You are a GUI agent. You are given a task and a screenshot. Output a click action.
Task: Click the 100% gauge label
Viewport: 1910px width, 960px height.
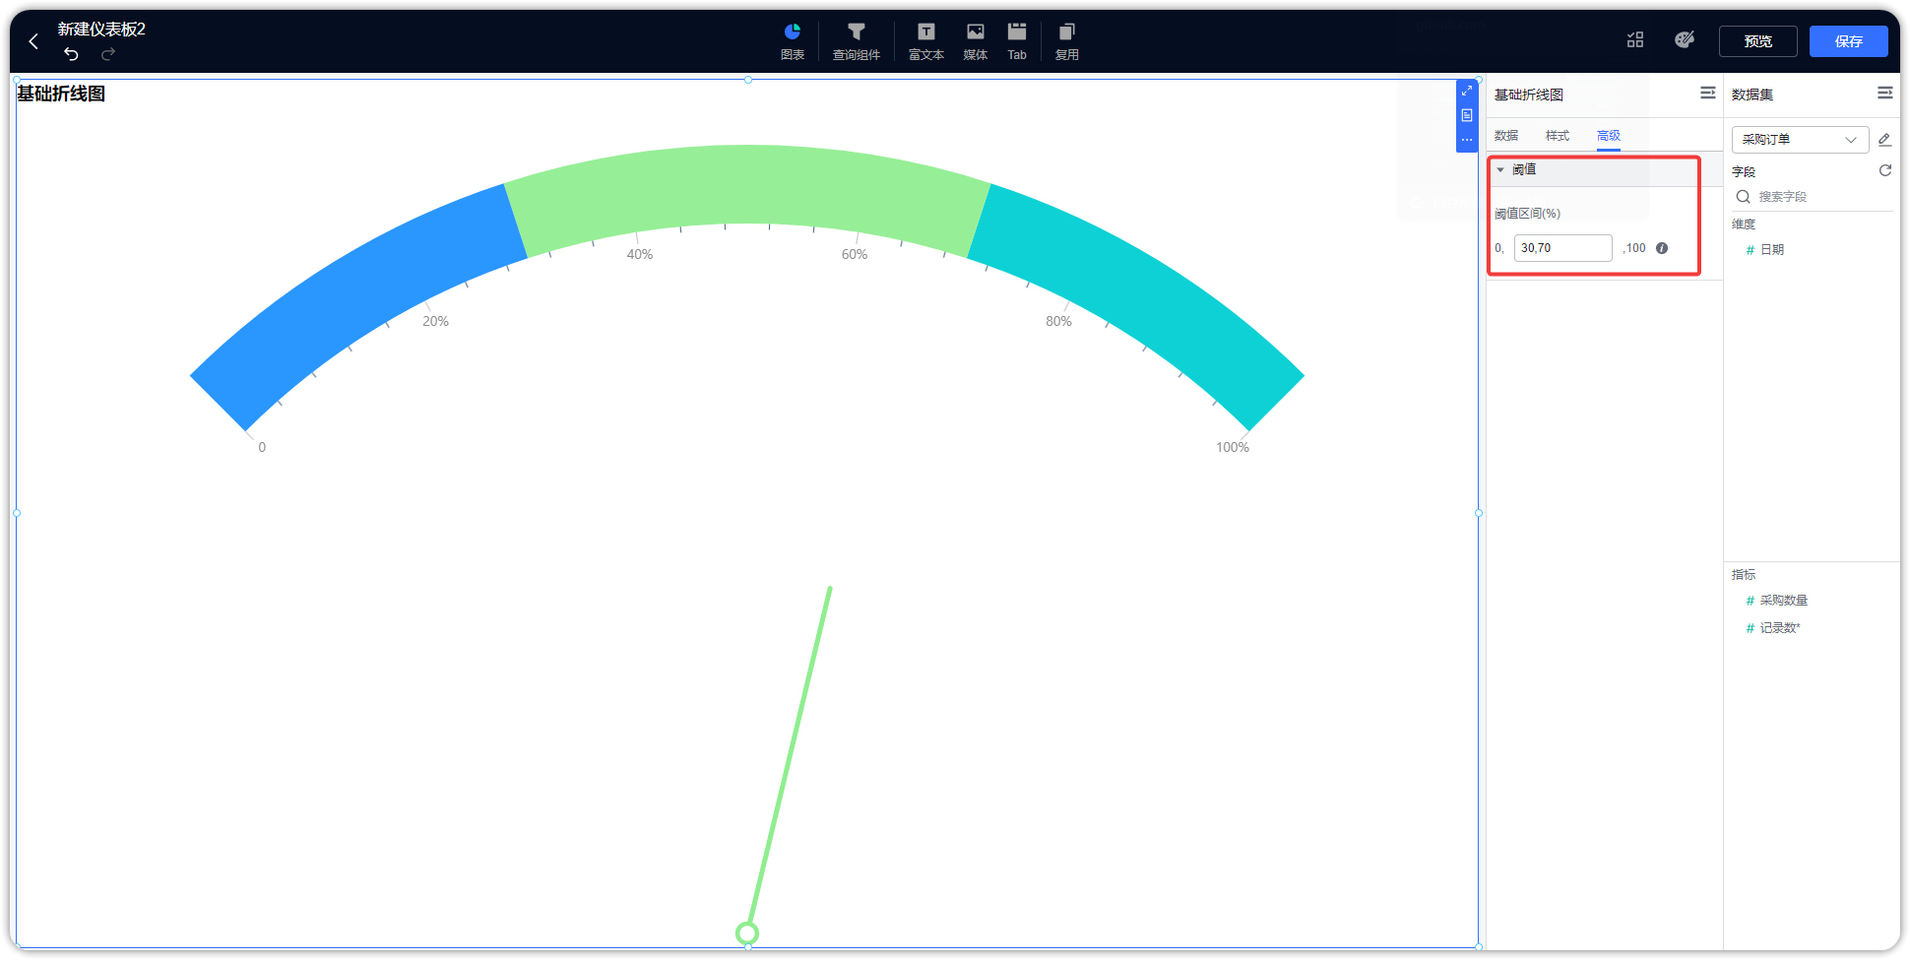1232,448
